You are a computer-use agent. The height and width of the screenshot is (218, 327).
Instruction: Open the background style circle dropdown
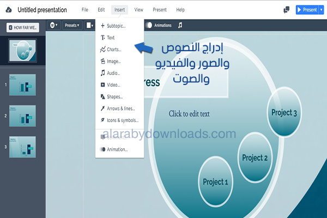coord(53,25)
